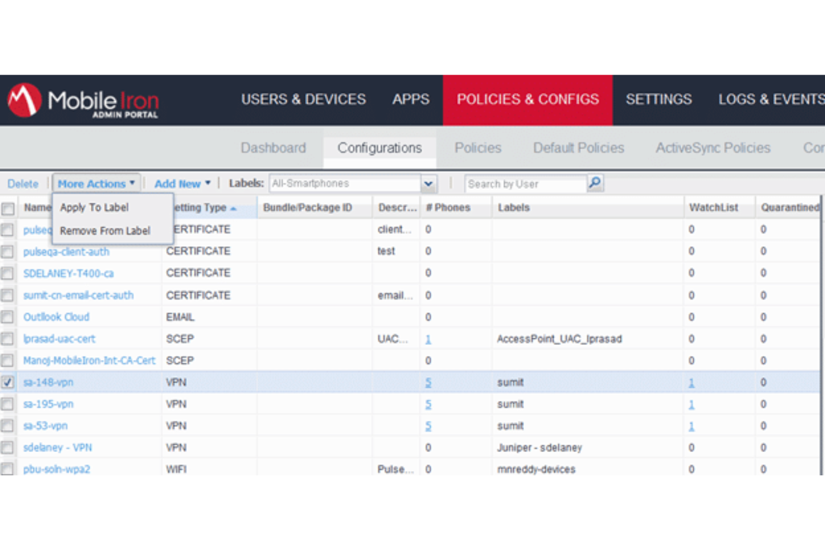Screen dimensions: 825x550
Task: Select Remove From Label from the menu
Action: [x=104, y=231]
